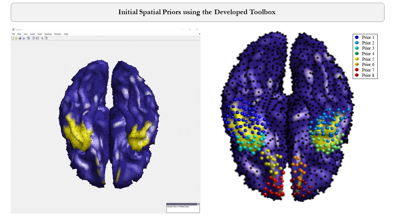Close the Figure 2 window
Screen dimensions: 395x222
coord(197,29)
